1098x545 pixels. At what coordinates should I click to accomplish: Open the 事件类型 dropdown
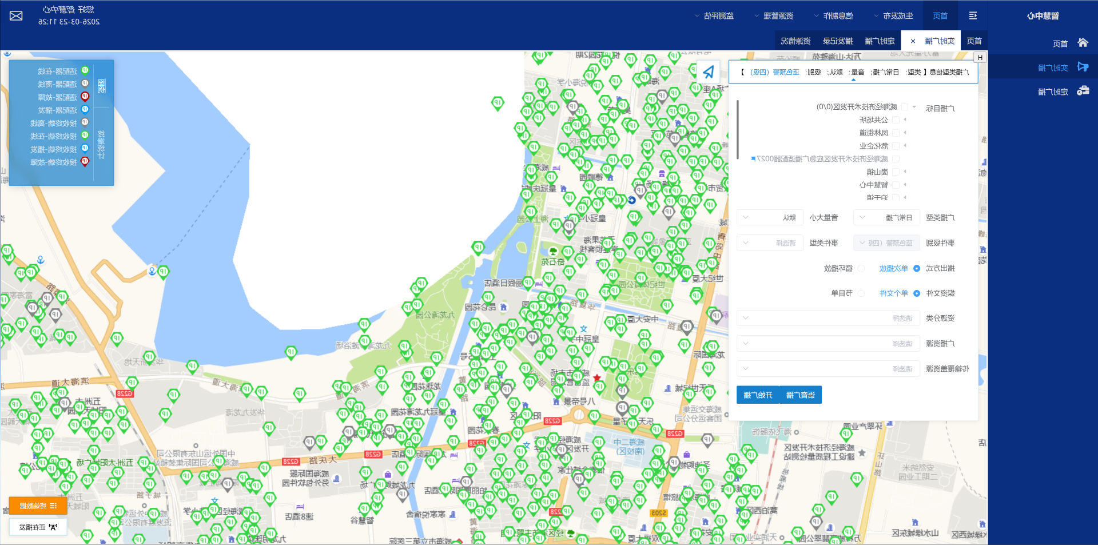click(x=770, y=243)
